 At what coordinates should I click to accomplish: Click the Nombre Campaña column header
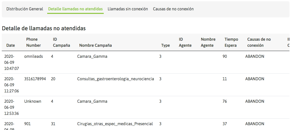click(95, 45)
